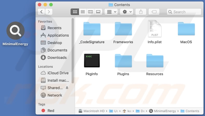Click the MinimalEnergy app icon on desktop

[x=15, y=31]
